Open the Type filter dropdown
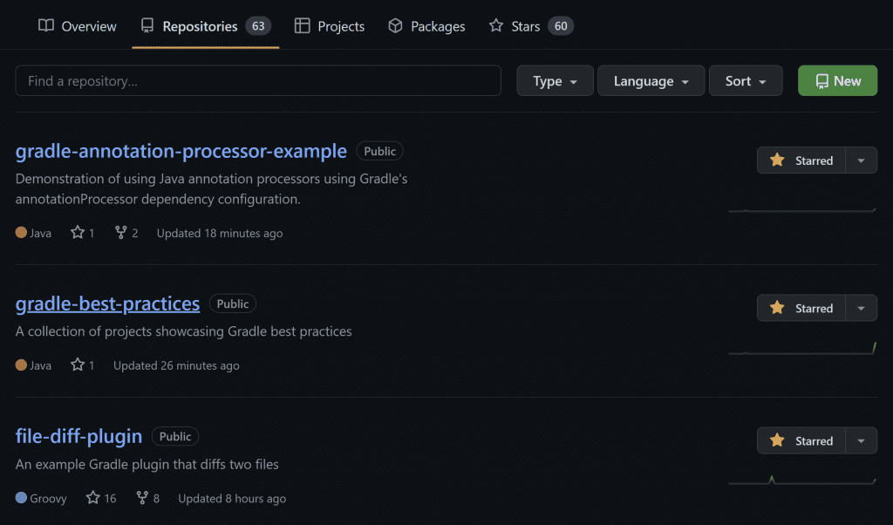893x525 pixels. tap(555, 81)
